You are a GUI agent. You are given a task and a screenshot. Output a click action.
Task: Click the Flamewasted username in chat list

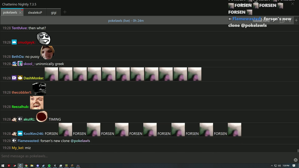[x=28, y=141]
